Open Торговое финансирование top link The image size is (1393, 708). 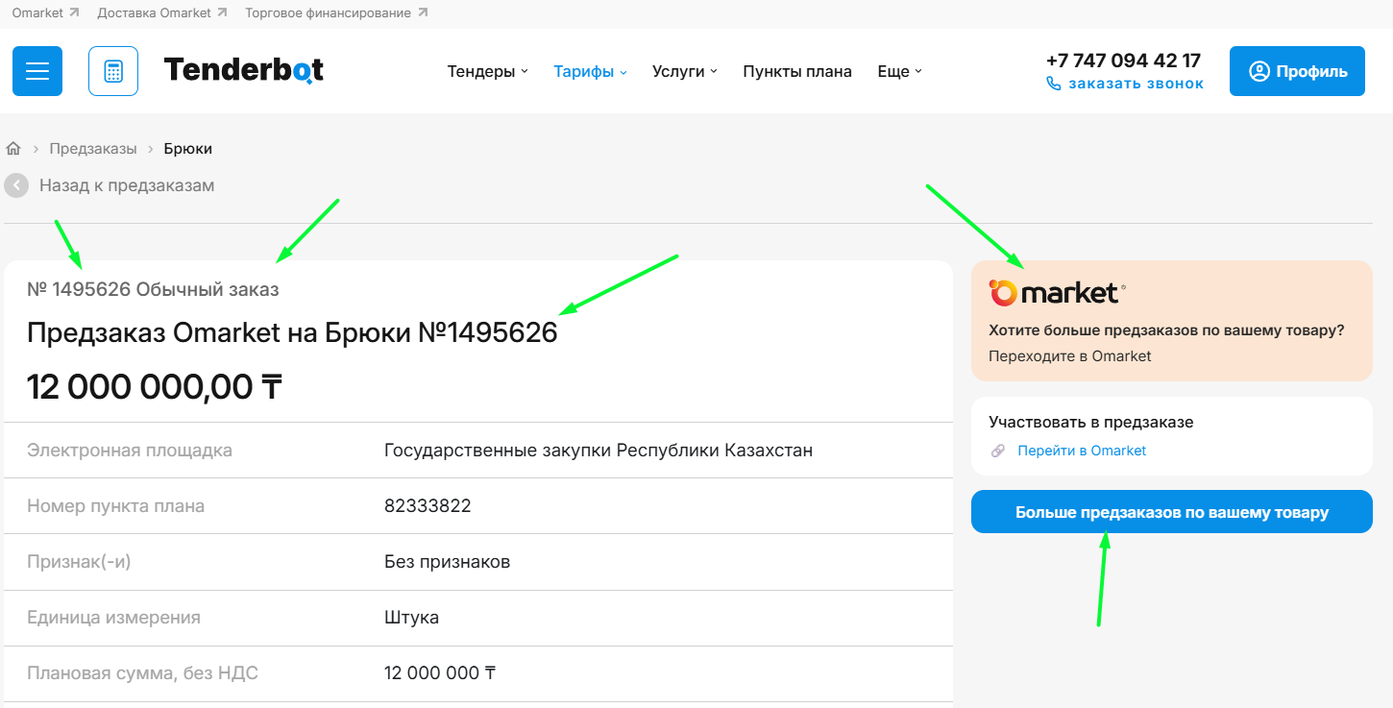[328, 13]
